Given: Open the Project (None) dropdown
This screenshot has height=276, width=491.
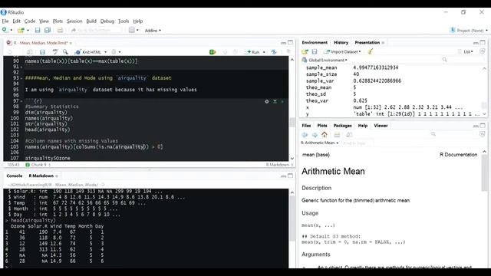Looking at the screenshot, I should coord(469,31).
